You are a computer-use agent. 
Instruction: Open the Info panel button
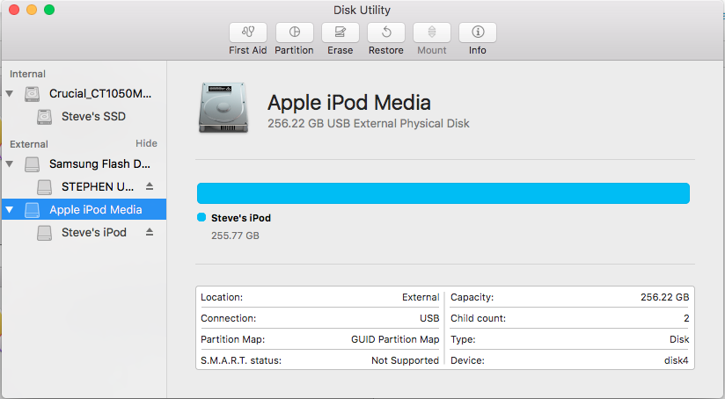coord(478,33)
